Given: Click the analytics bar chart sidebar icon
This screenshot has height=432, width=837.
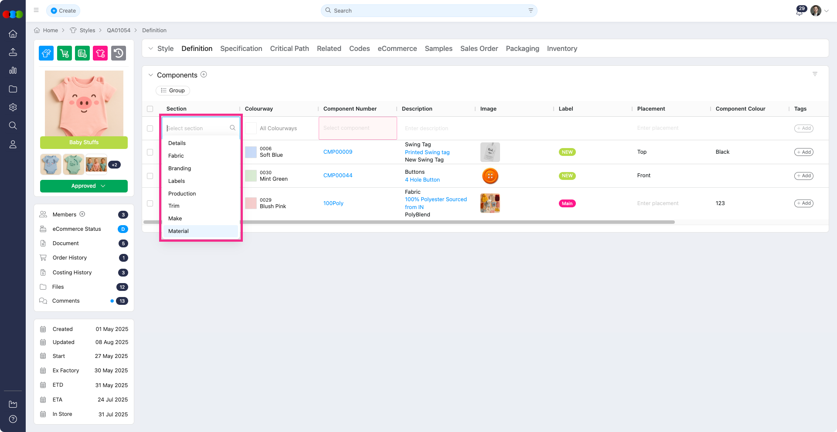Looking at the screenshot, I should (13, 71).
